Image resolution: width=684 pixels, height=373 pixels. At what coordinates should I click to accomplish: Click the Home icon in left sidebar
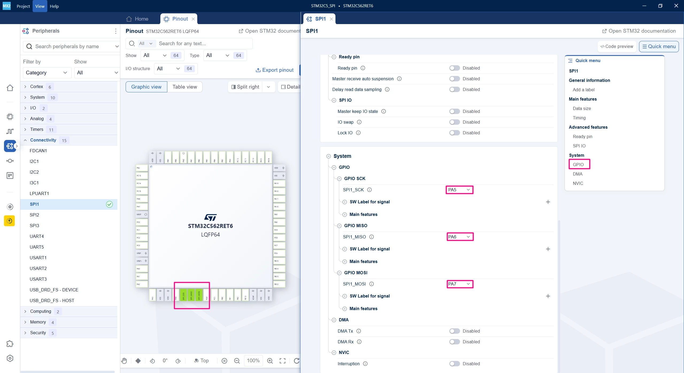coord(10,88)
